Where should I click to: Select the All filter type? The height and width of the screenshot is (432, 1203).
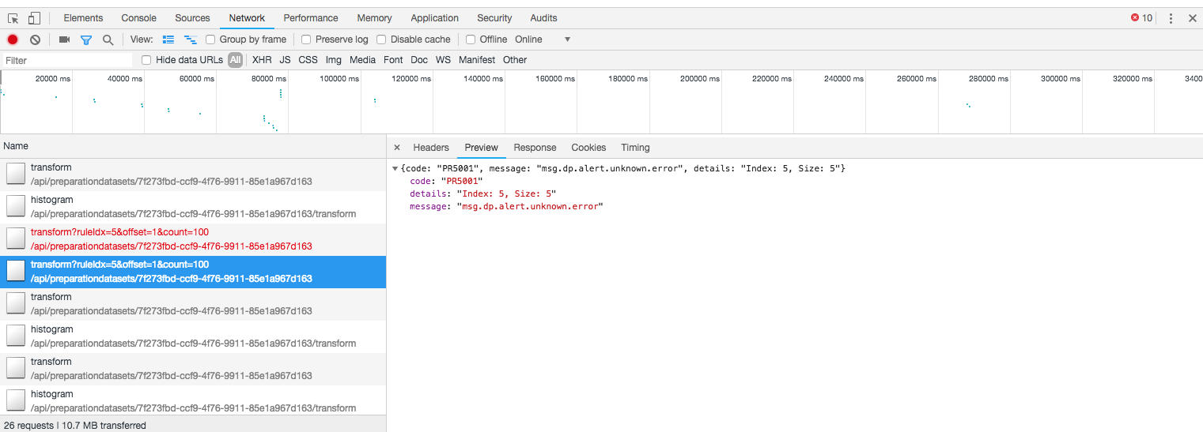click(236, 60)
